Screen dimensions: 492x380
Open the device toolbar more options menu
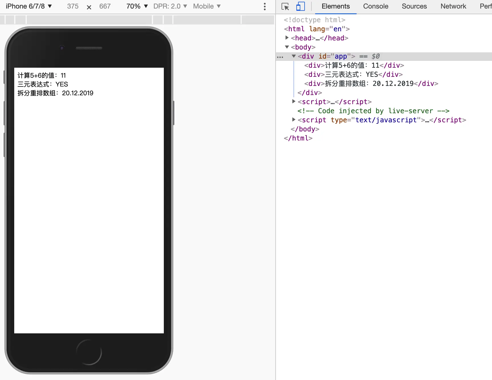[265, 6]
